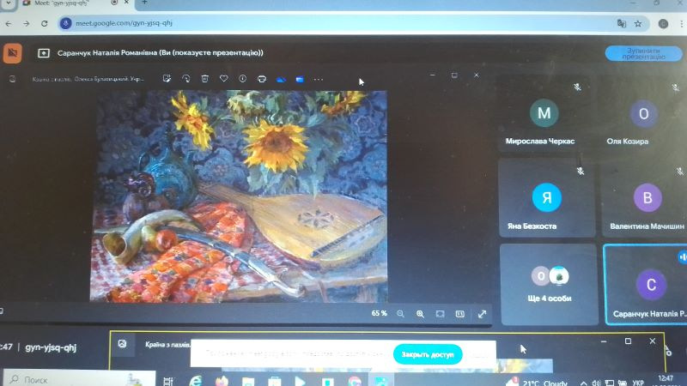Open the translate page icon
This screenshot has width=687, height=386.
click(x=621, y=24)
